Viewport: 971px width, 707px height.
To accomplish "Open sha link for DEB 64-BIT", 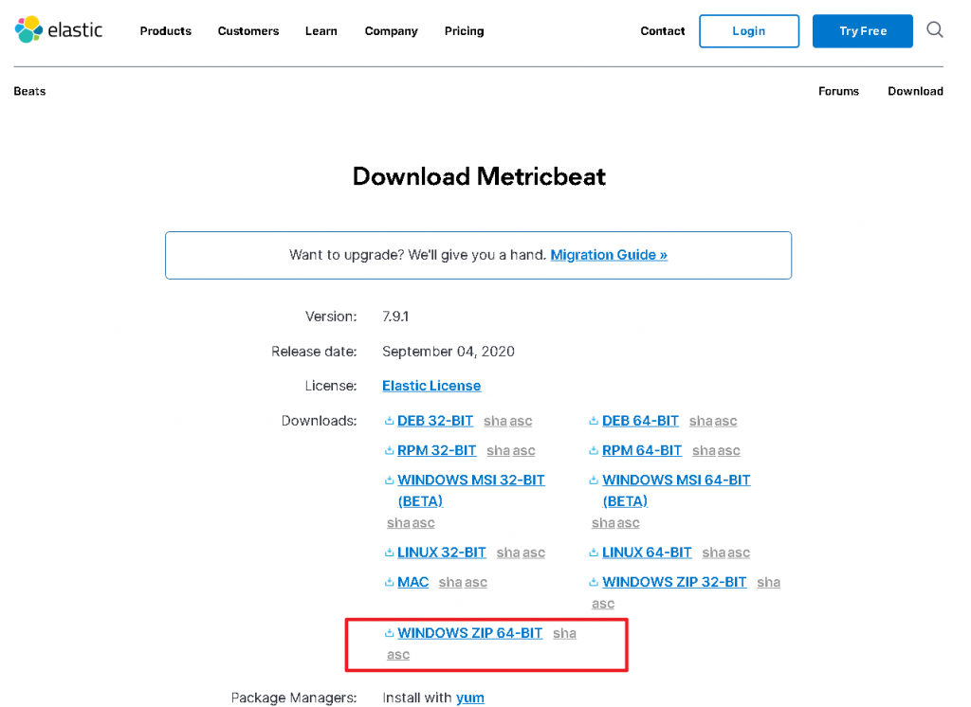I will [701, 421].
